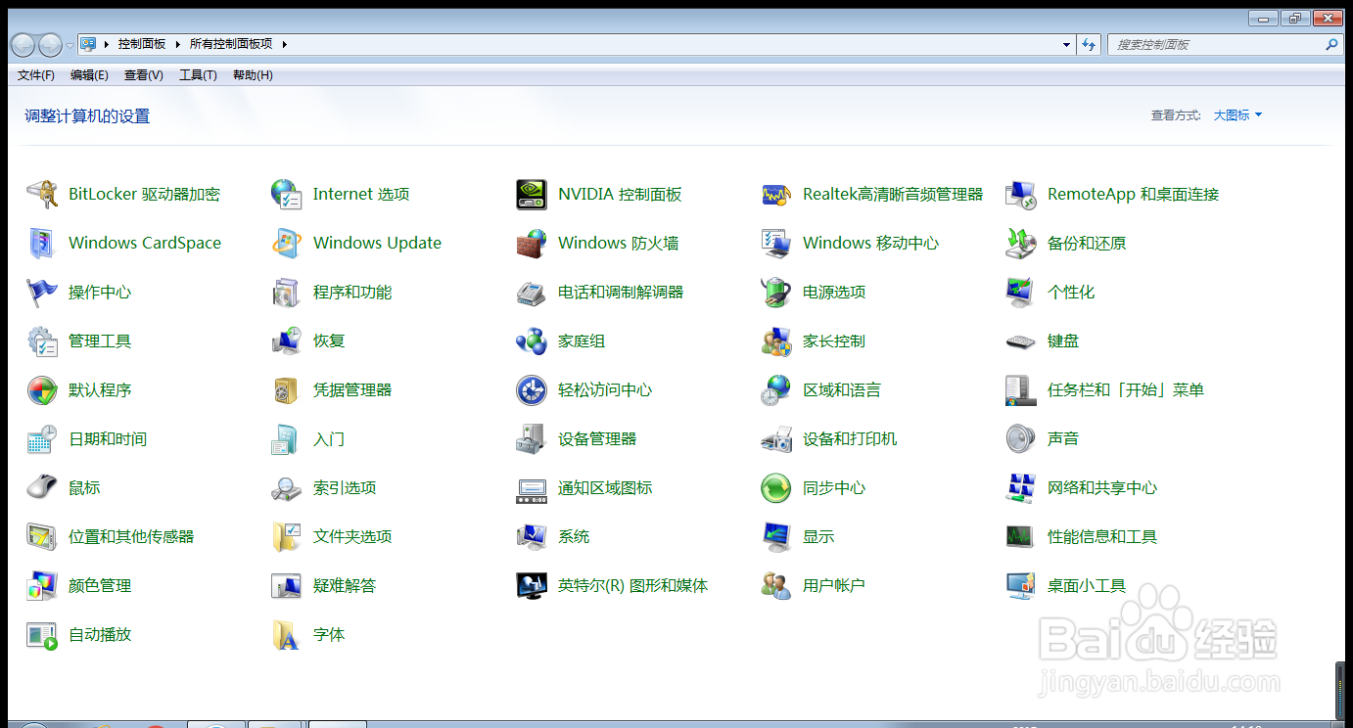Screen dimensions: 1353x728
Task: Open the 设备管理器 icon
Action: [532, 438]
